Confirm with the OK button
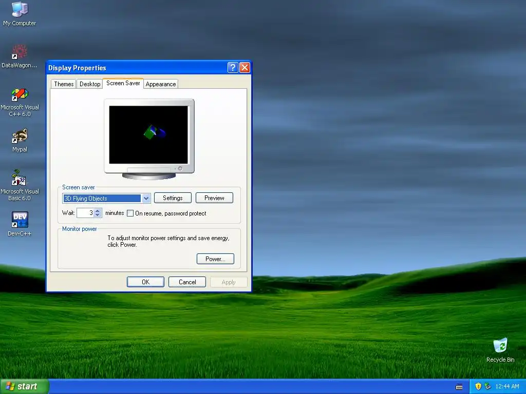 (x=145, y=282)
